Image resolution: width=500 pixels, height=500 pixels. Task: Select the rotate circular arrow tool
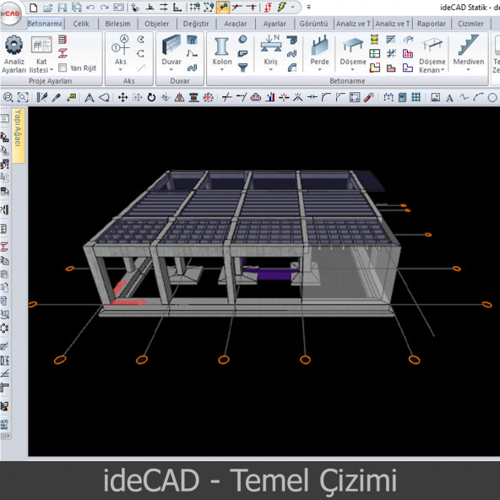coord(151,97)
